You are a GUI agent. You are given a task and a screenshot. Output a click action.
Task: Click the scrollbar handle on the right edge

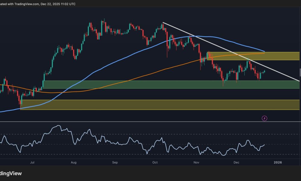coord(300,72)
